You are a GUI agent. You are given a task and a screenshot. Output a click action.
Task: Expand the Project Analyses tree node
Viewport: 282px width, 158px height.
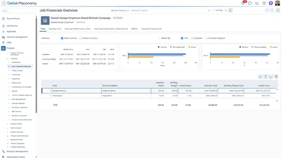(x=8, y=143)
